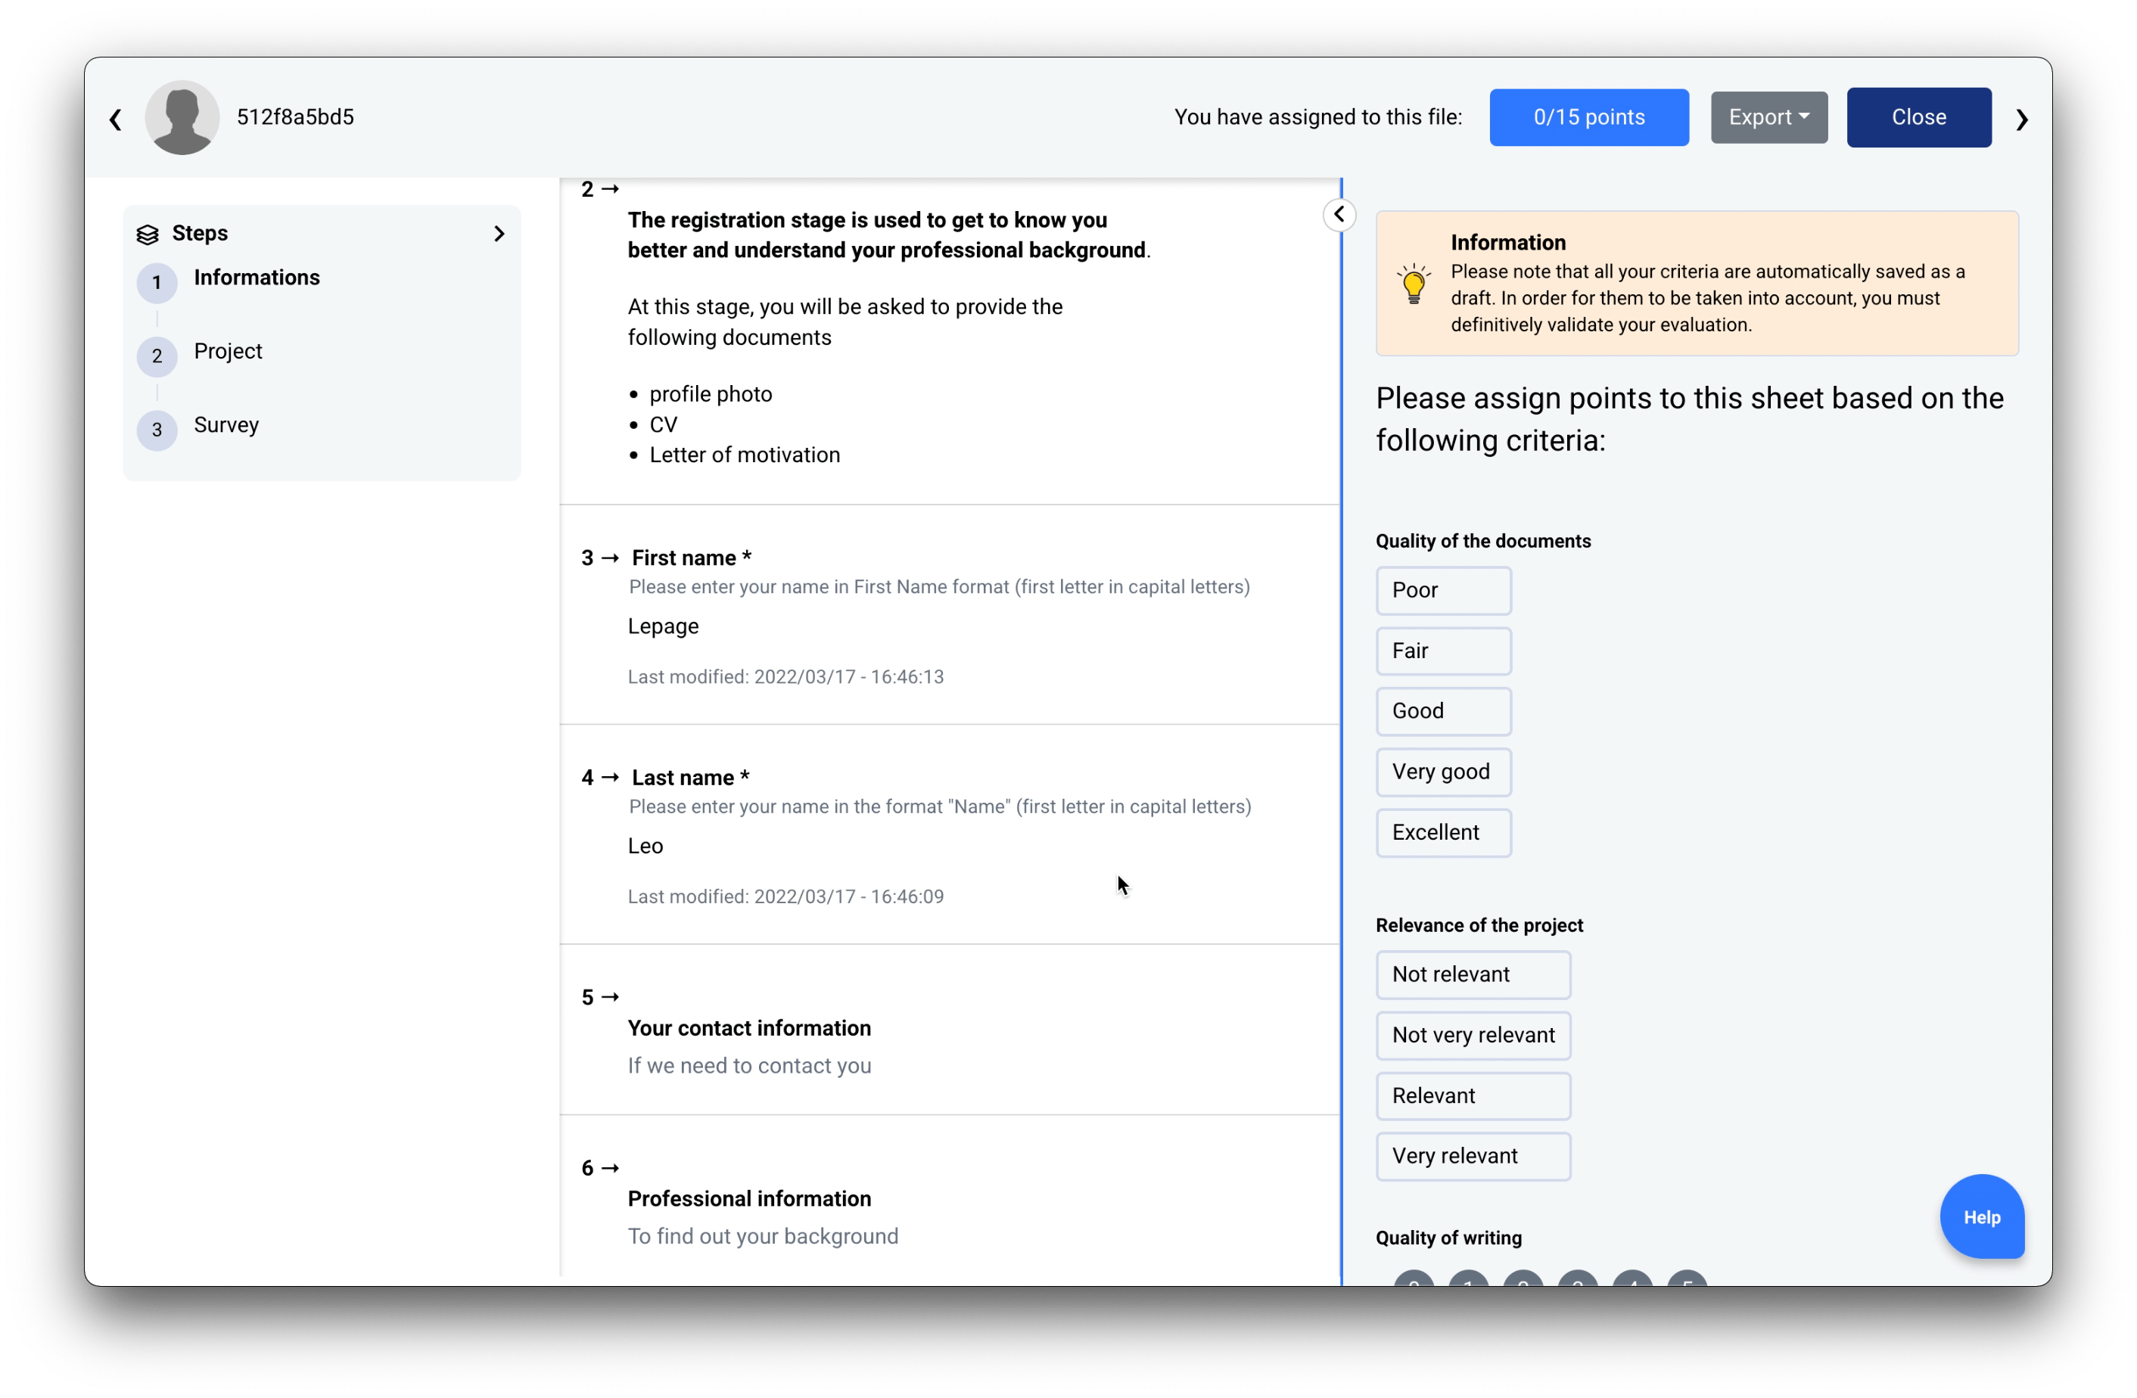Pick Not very relevant option
Screen dimensions: 2137x1398
coord(1473,1034)
